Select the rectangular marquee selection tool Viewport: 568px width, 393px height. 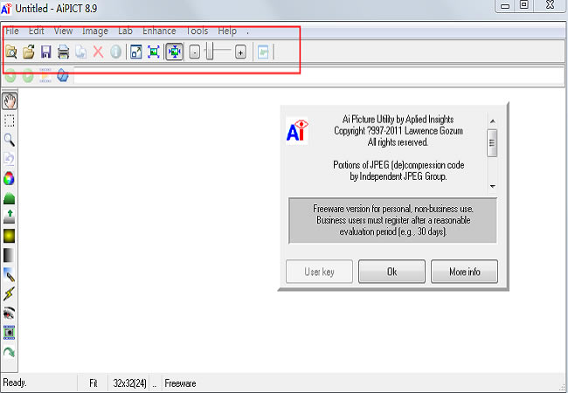[x=10, y=121]
